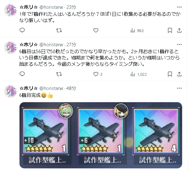View analytics showing 1,022 views
Image resolution: width=189 pixels, height=173 pixels.
pyautogui.click(x=139, y=74)
